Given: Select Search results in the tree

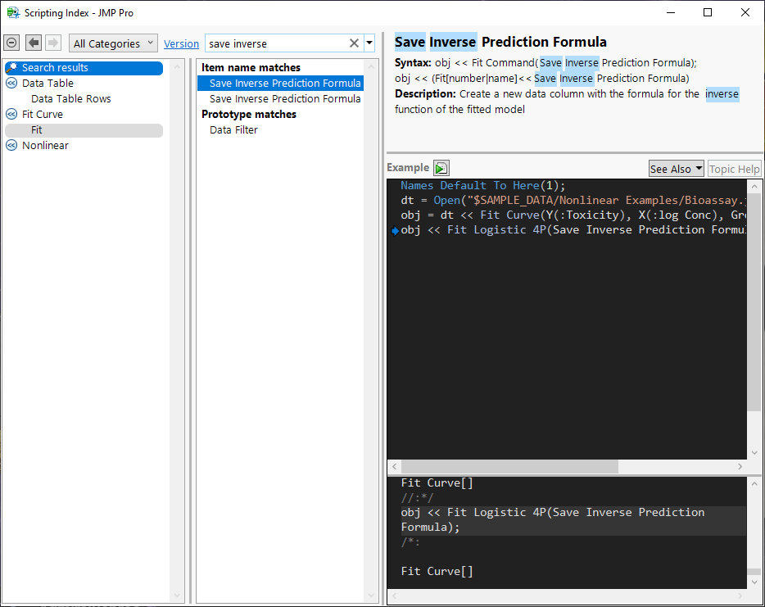Looking at the screenshot, I should [55, 68].
